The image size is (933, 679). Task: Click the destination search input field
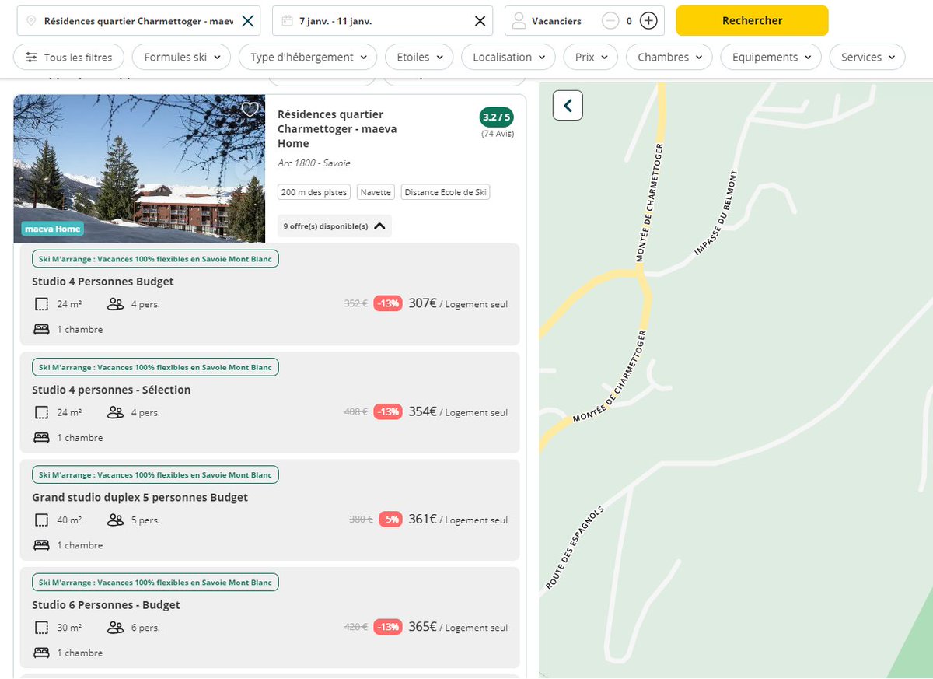point(139,21)
